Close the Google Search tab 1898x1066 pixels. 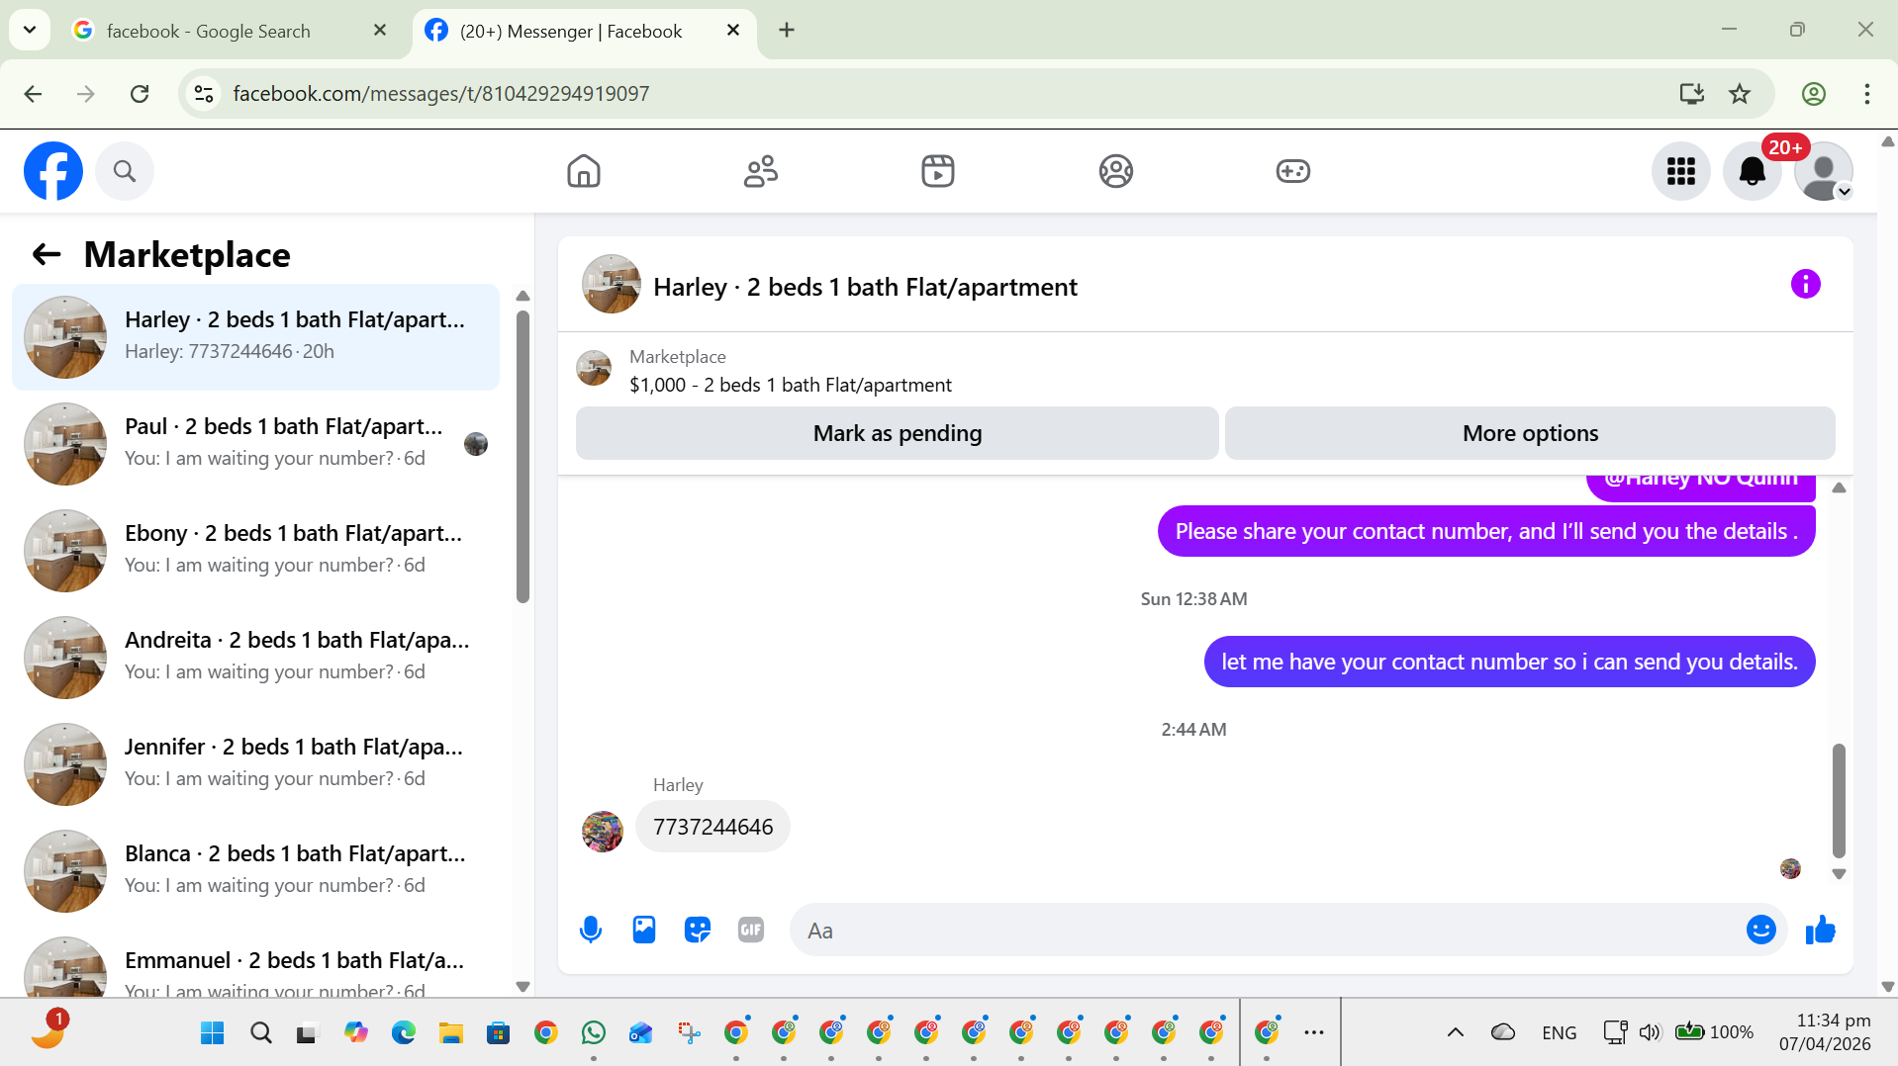point(380,31)
